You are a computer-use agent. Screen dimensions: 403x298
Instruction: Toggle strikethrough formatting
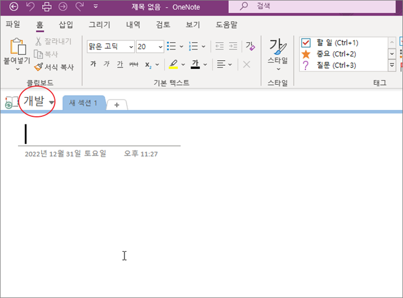[x=133, y=64]
